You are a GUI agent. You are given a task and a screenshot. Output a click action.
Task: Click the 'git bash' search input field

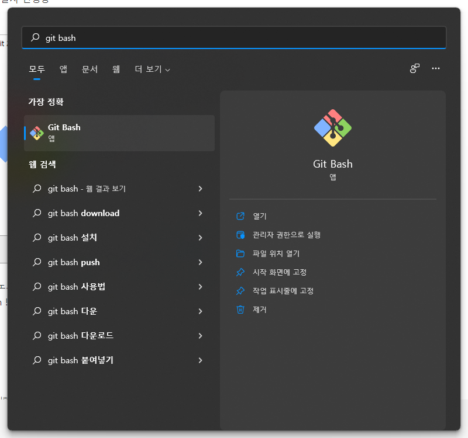click(233, 37)
